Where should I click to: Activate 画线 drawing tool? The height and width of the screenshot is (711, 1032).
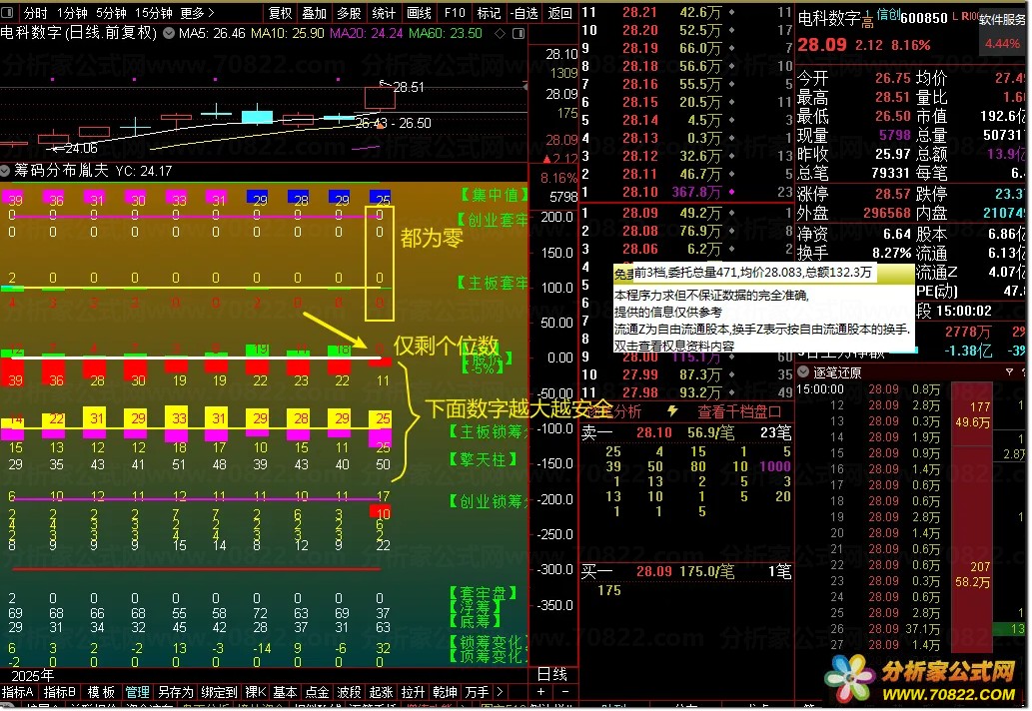(419, 13)
